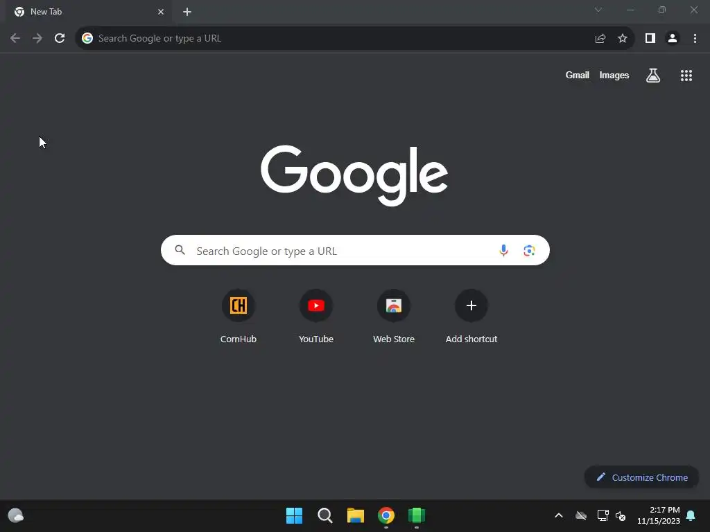Click the magnifier icon in search box
The width and height of the screenshot is (710, 532).
point(180,249)
